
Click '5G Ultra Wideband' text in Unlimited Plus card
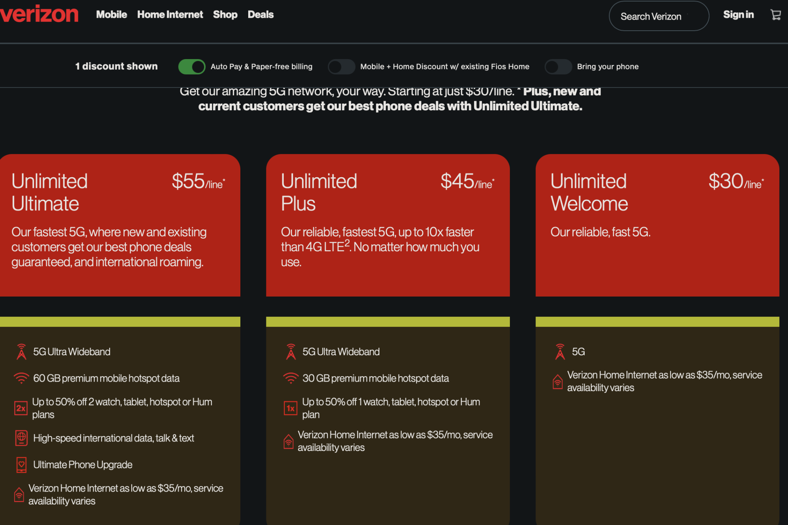click(x=341, y=352)
